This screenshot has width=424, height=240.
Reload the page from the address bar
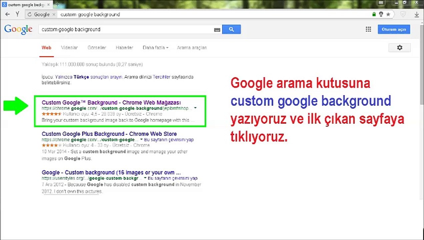click(x=30, y=14)
